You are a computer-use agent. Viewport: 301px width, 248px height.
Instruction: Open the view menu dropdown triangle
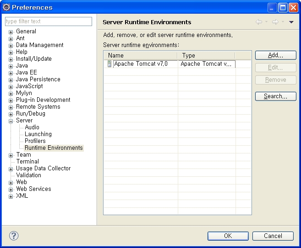291,22
